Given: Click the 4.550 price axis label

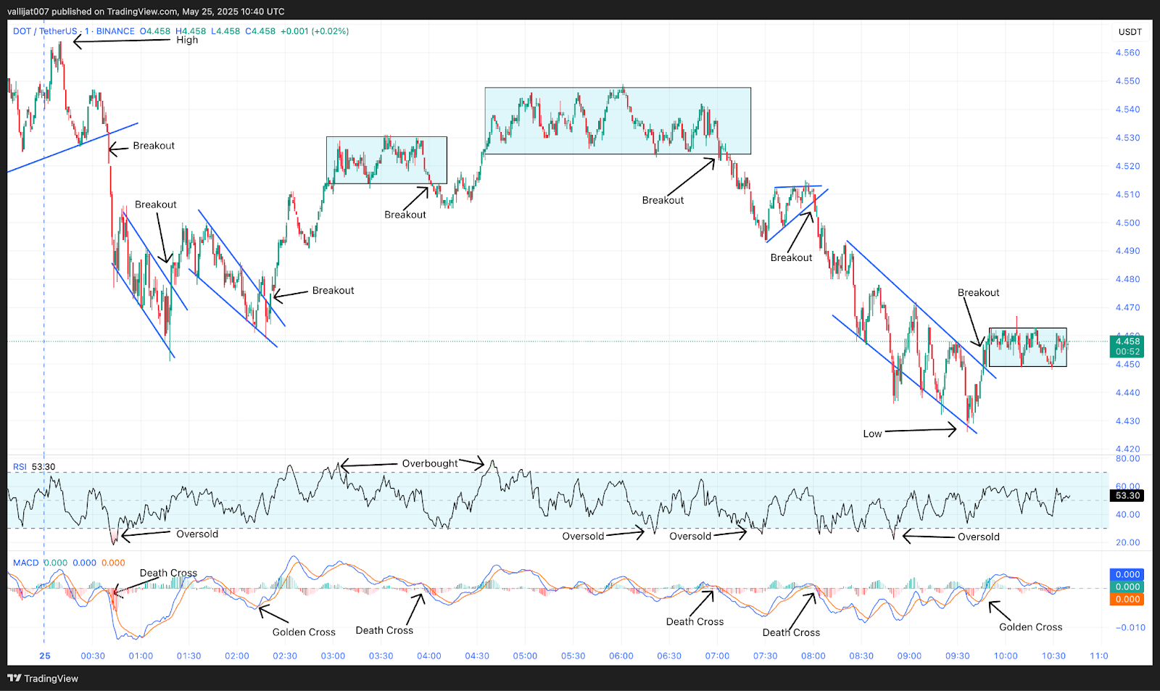Looking at the screenshot, I should click(x=1127, y=81).
